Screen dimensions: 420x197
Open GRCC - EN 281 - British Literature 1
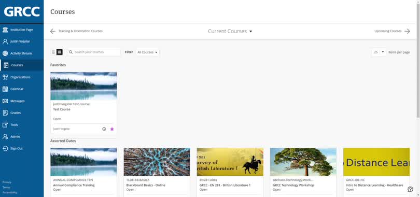click(x=225, y=185)
